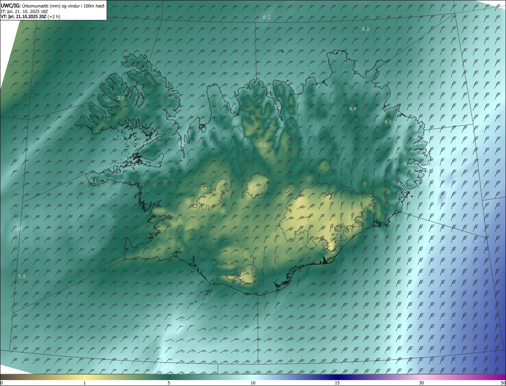Click the color scale tick label 30

click(421, 383)
